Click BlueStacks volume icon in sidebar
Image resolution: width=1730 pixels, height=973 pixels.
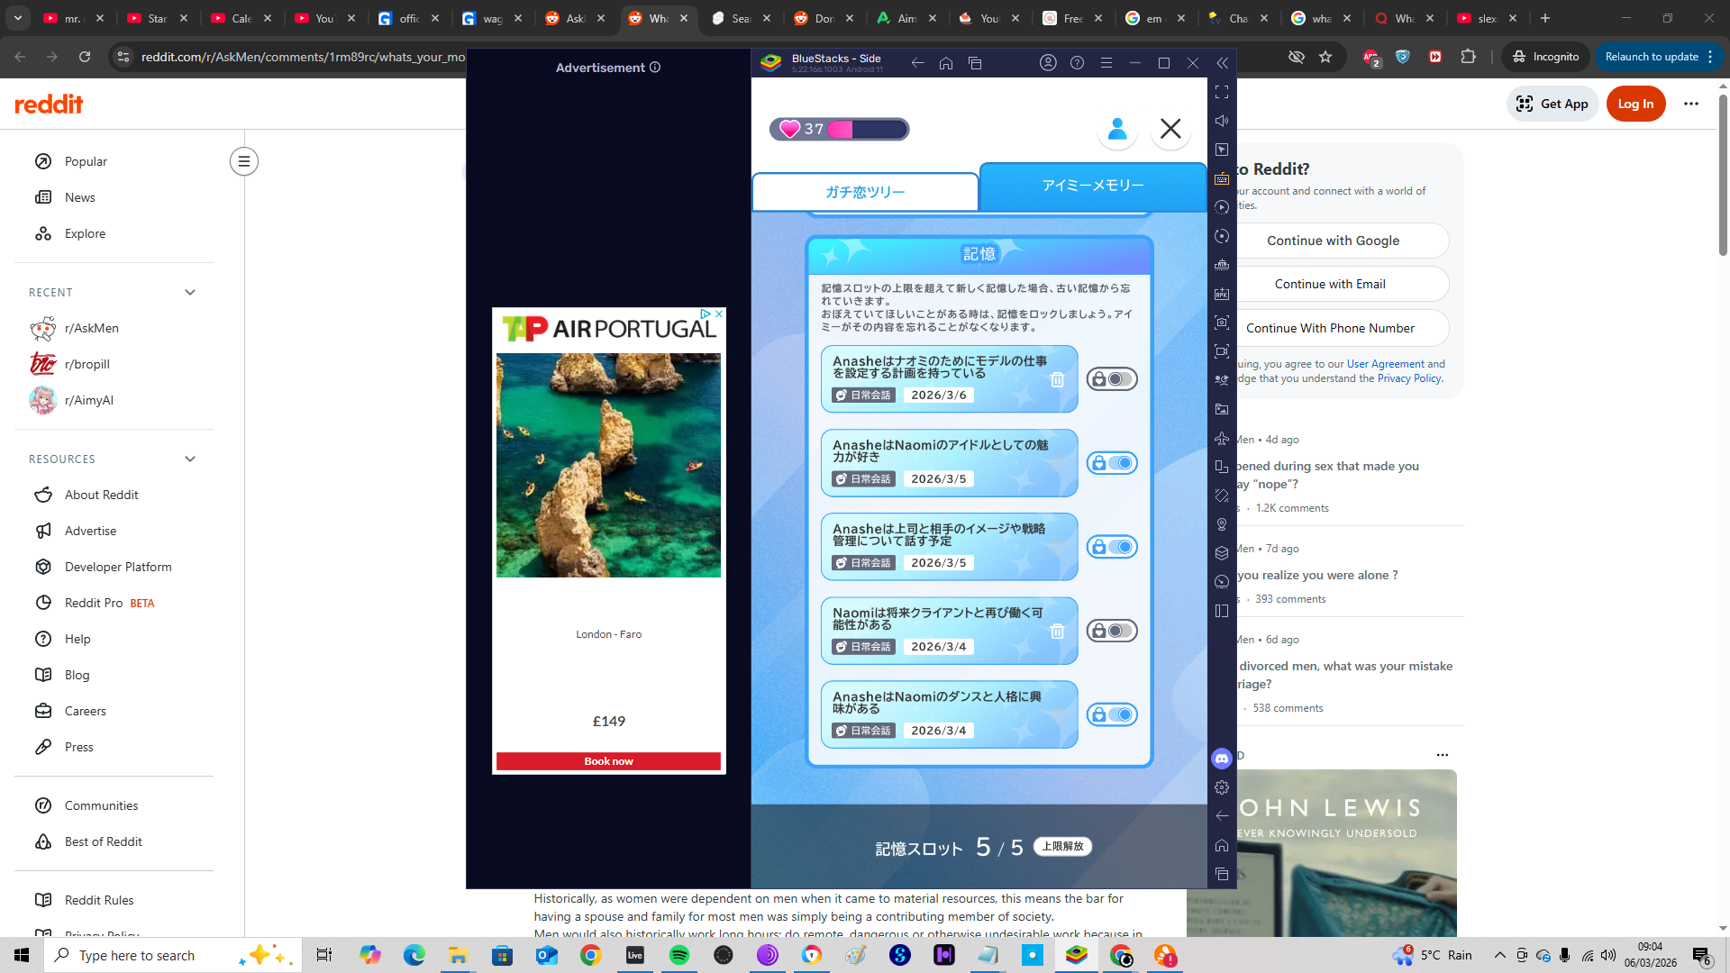coord(1222,121)
